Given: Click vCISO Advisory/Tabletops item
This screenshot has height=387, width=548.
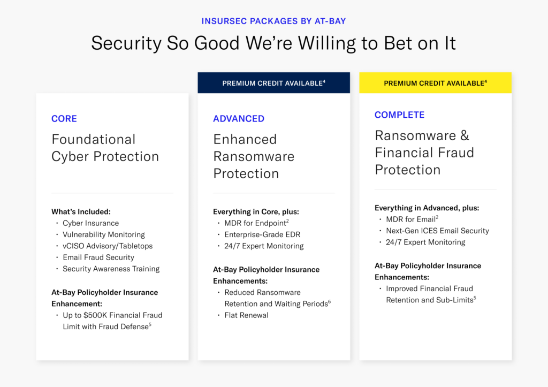Looking at the screenshot, I should tap(107, 246).
